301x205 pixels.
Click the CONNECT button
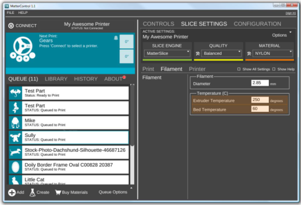22,25
